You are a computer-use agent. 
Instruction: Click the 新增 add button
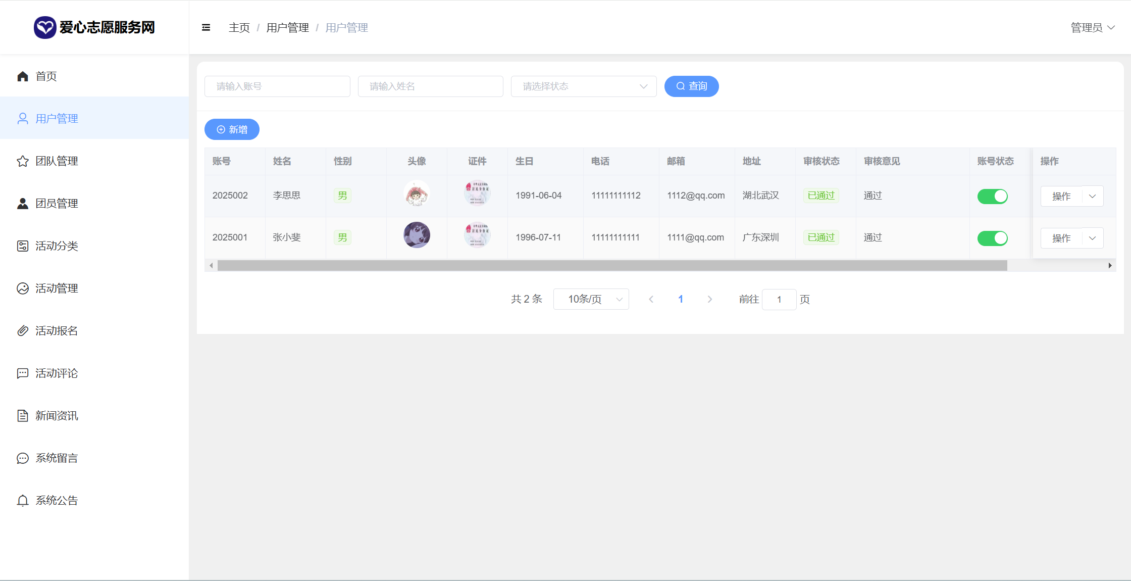click(x=232, y=129)
